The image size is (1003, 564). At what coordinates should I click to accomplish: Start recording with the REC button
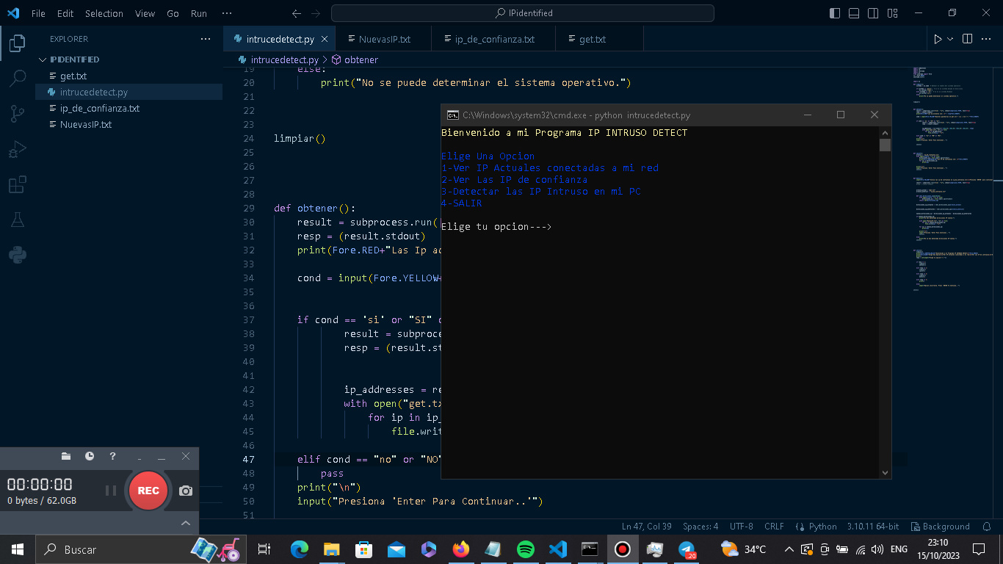[x=148, y=491]
